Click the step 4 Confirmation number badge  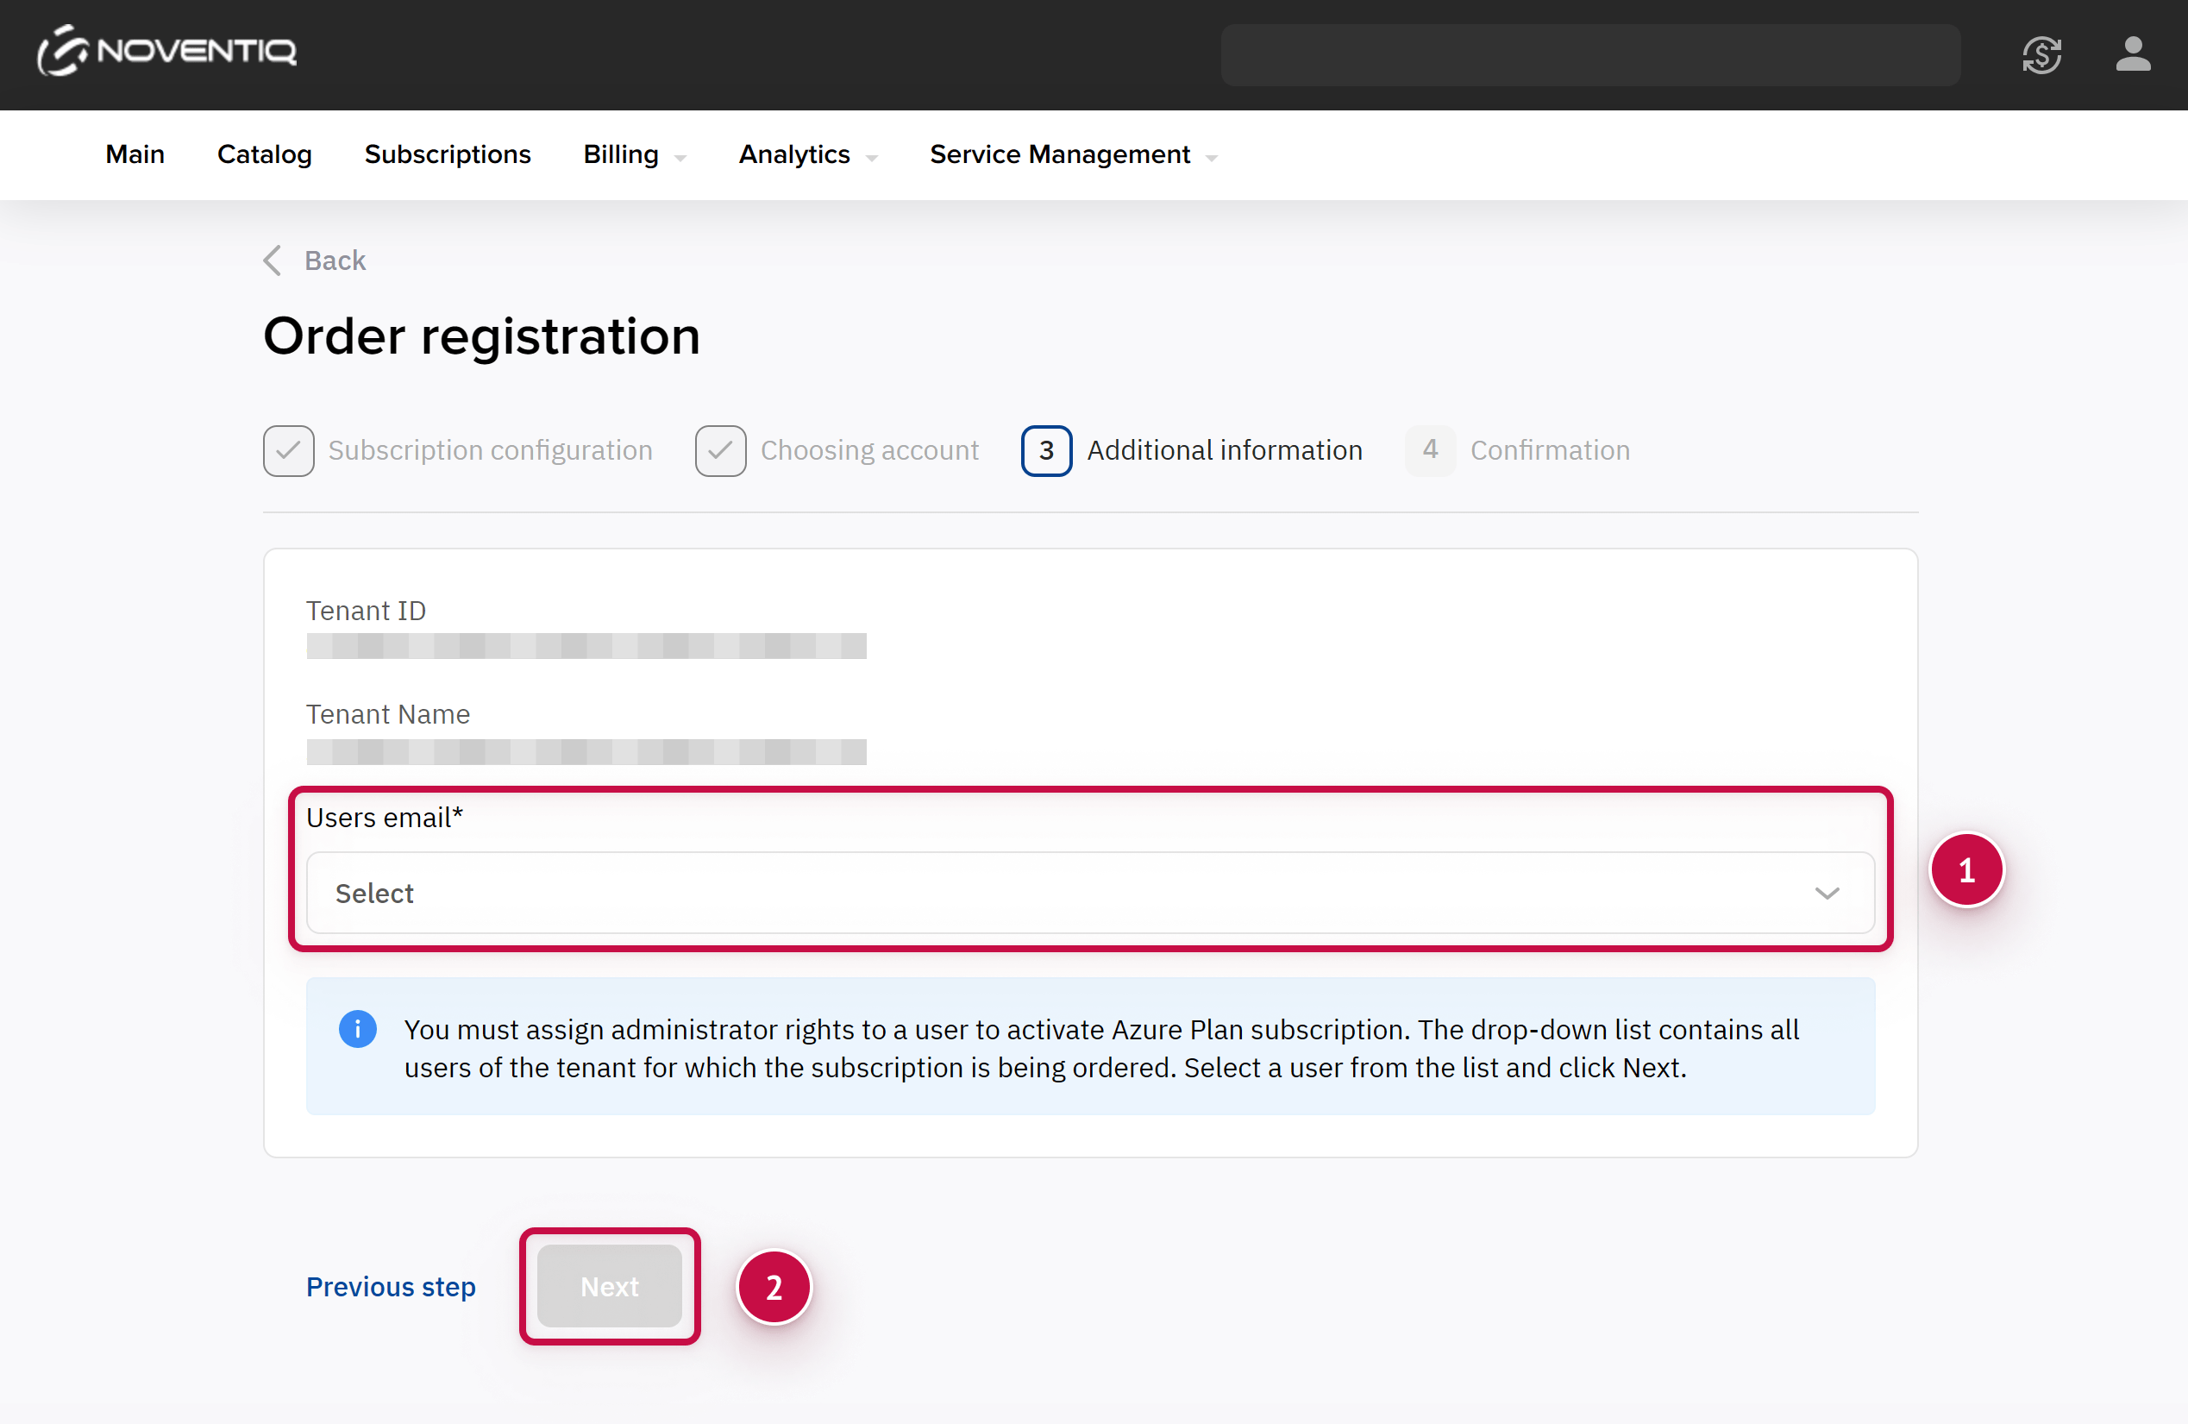click(1430, 450)
